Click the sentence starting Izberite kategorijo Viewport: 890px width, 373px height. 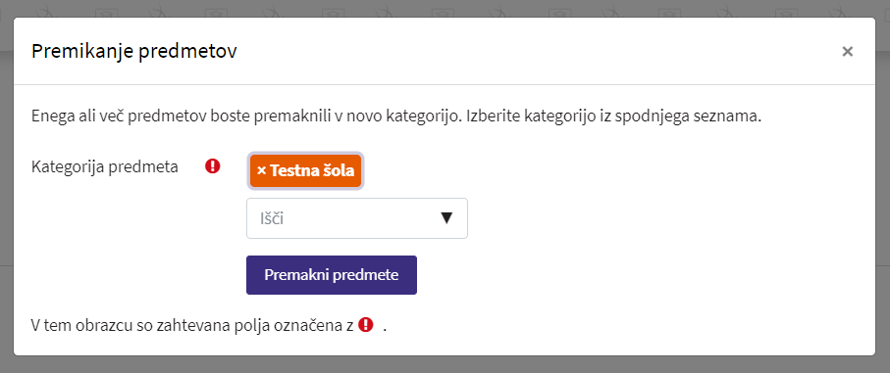tap(610, 117)
